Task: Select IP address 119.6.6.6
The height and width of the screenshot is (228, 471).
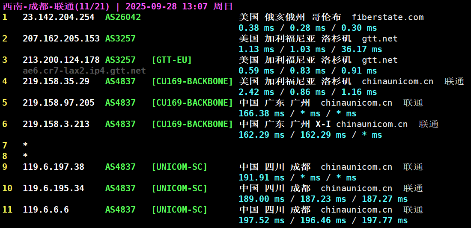Action: tap(46, 210)
